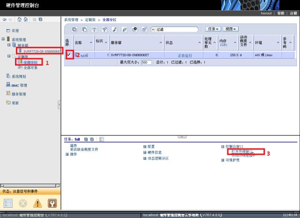Sort by the 状态 column header
The width and height of the screenshot is (300, 218).
(183, 43)
